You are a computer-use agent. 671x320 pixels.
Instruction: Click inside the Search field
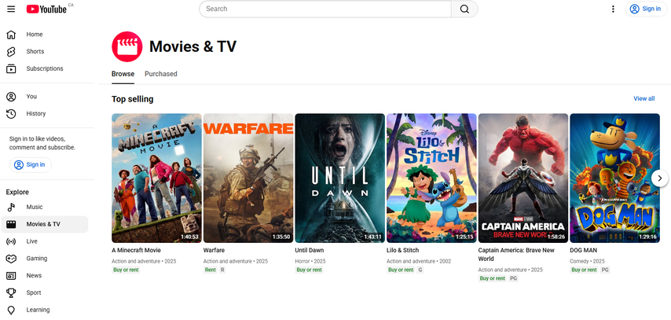[x=325, y=9]
